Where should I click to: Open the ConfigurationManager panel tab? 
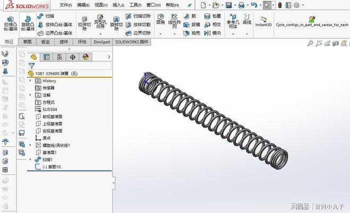(59, 57)
